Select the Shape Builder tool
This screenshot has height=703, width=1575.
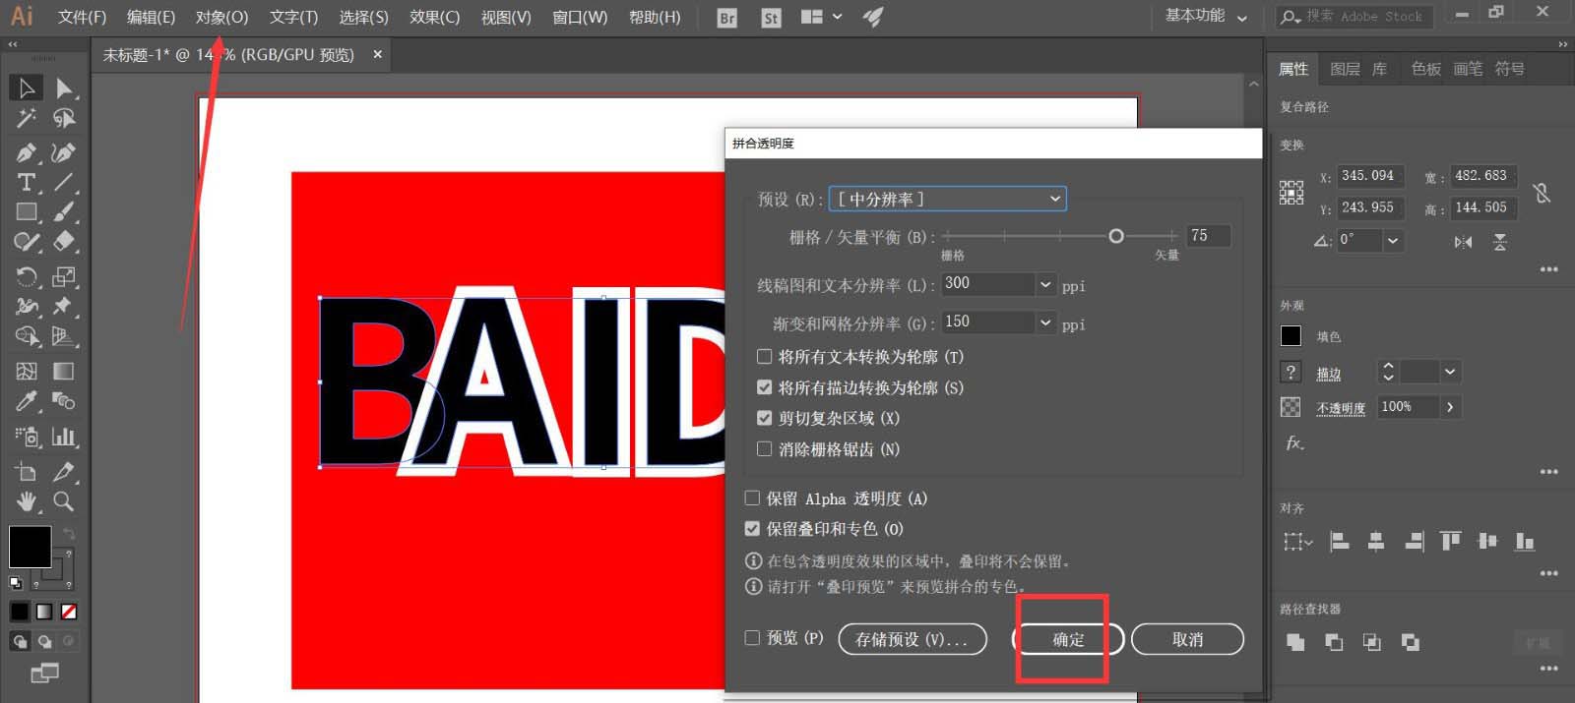(x=27, y=337)
